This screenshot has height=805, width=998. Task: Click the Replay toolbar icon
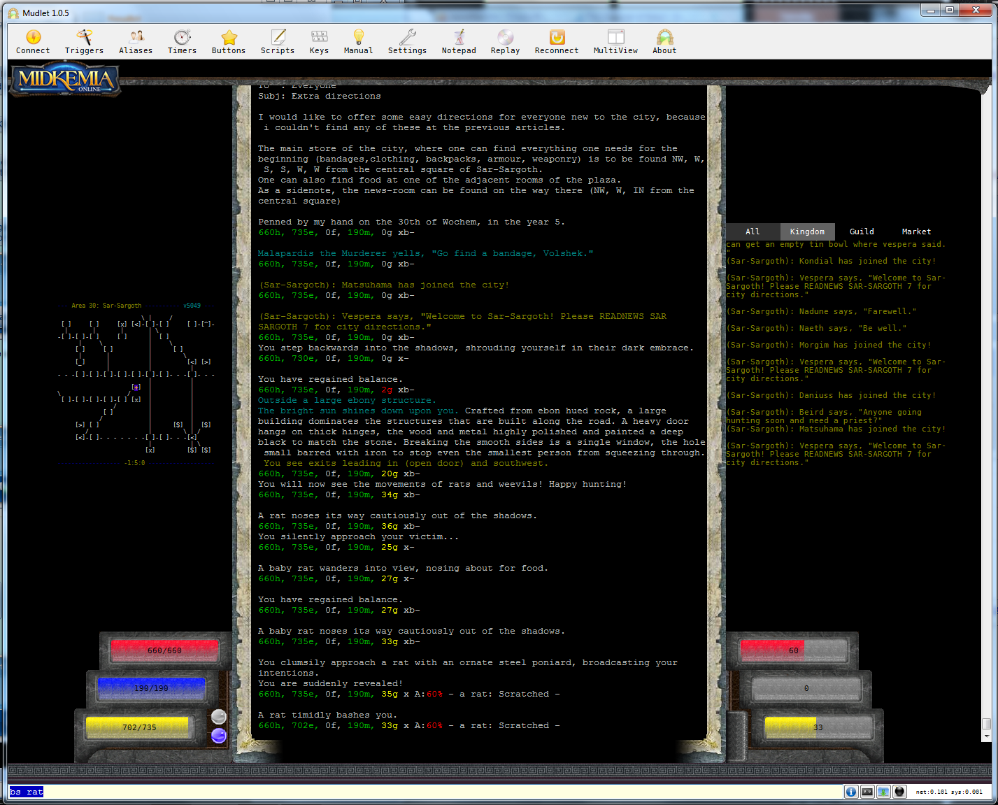click(x=505, y=42)
